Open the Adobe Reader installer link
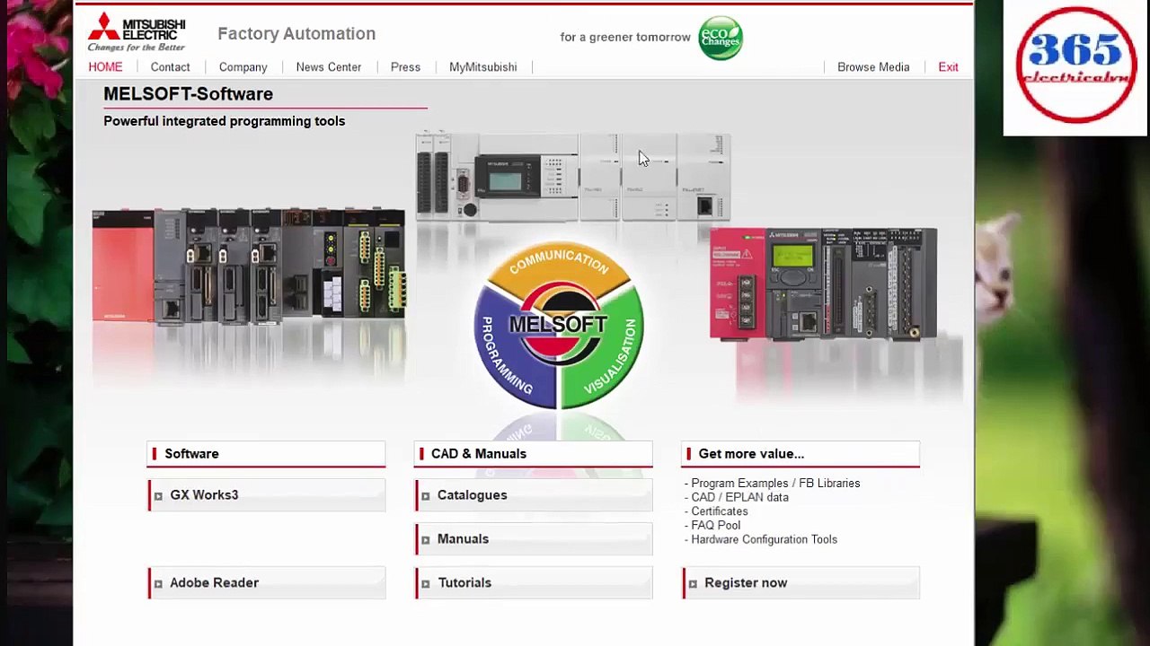1150x646 pixels. [x=267, y=583]
